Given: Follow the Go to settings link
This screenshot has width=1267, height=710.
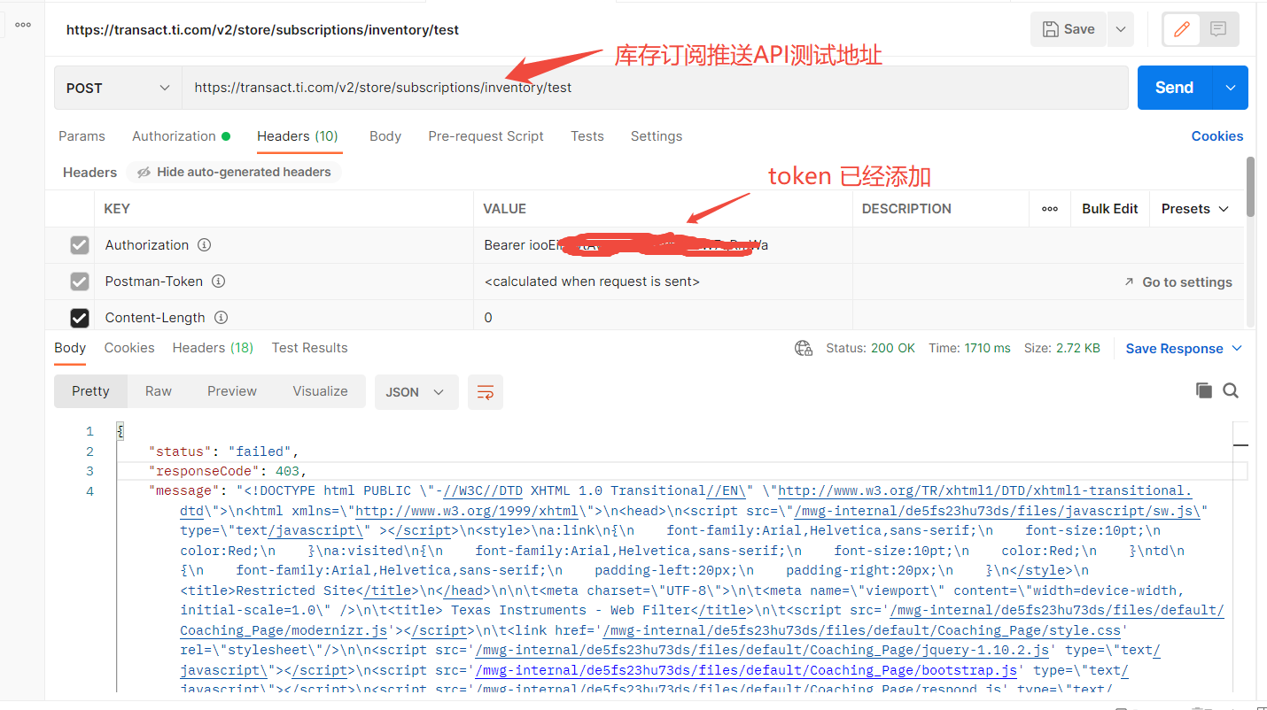Looking at the screenshot, I should pyautogui.click(x=1187, y=282).
